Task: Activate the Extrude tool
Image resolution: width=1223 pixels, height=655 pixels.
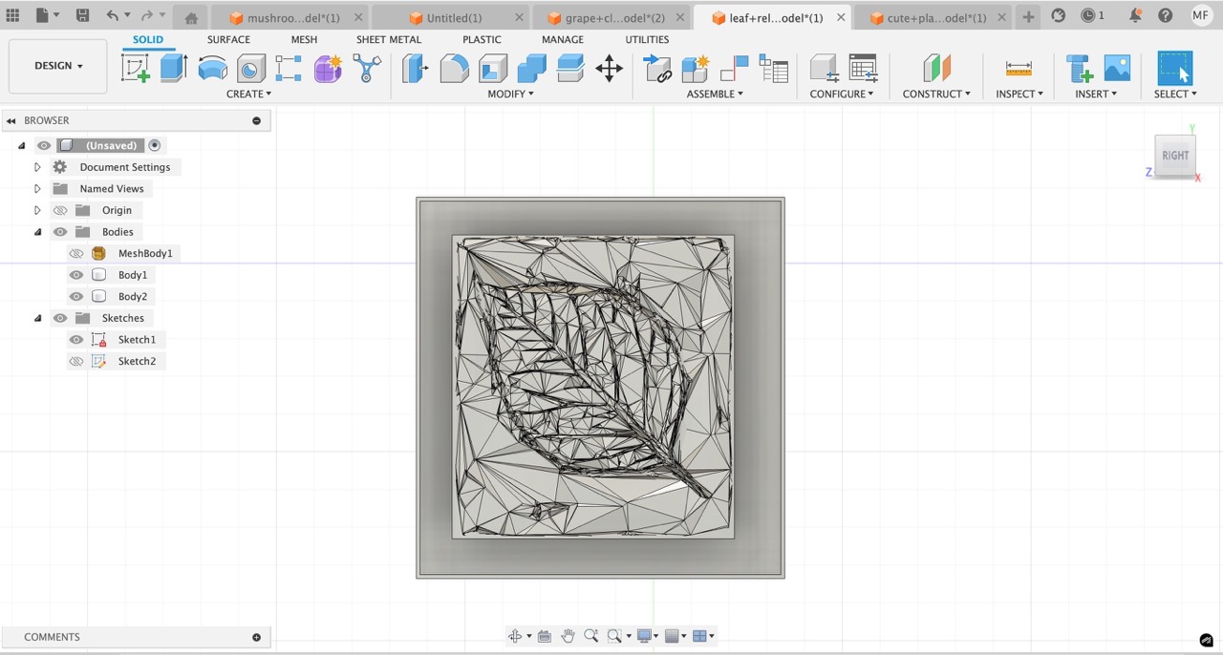Action: (173, 68)
